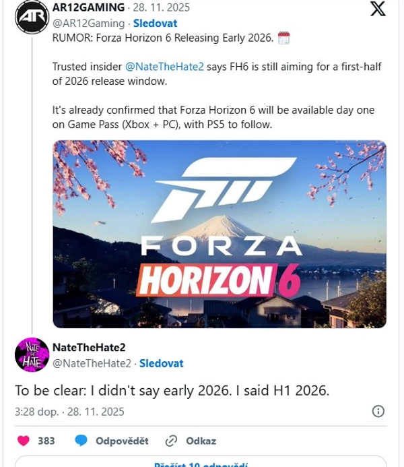Click the @AR12Gaming handle
Screen dimensions: 404x467
coord(88,23)
